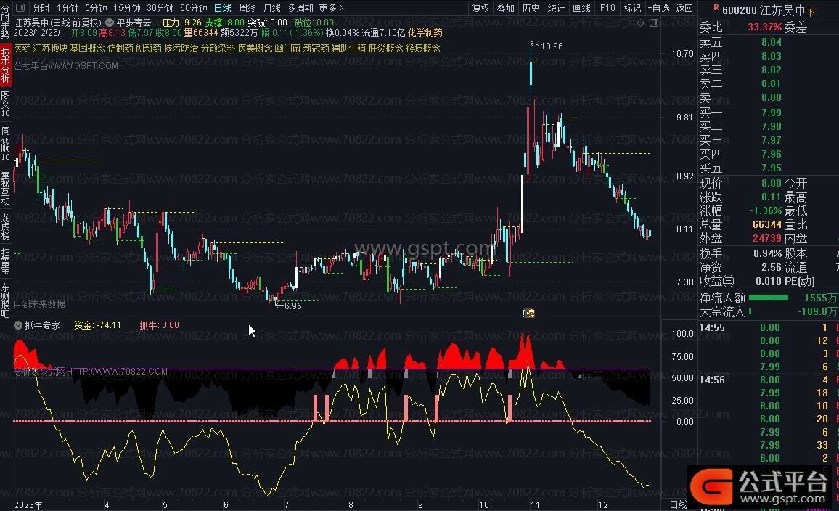Open the 统计 statistics button
The image size is (839, 511).
click(x=555, y=8)
